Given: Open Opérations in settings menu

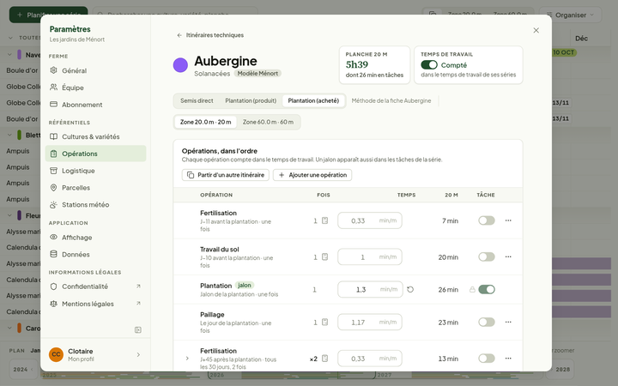Looking at the screenshot, I should click(x=95, y=154).
